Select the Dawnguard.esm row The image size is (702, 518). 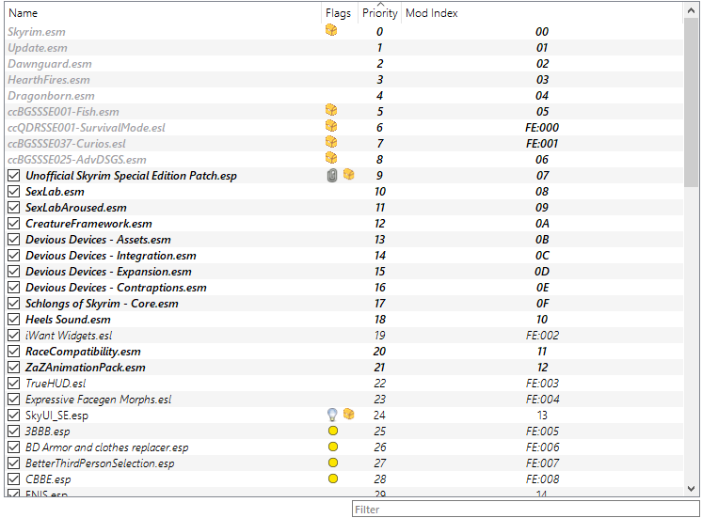tap(343, 64)
